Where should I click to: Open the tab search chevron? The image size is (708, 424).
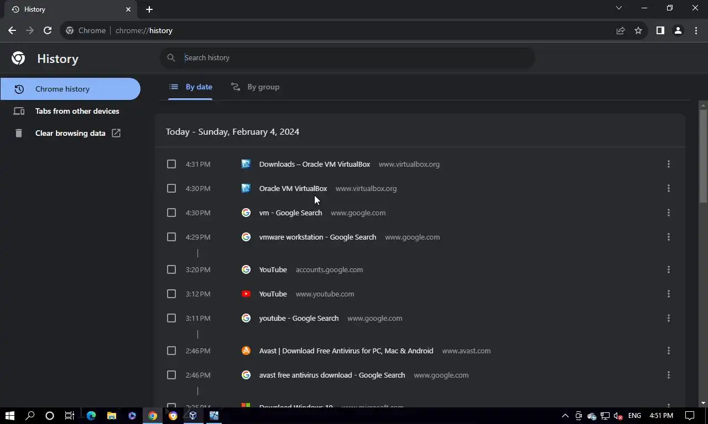tap(619, 8)
